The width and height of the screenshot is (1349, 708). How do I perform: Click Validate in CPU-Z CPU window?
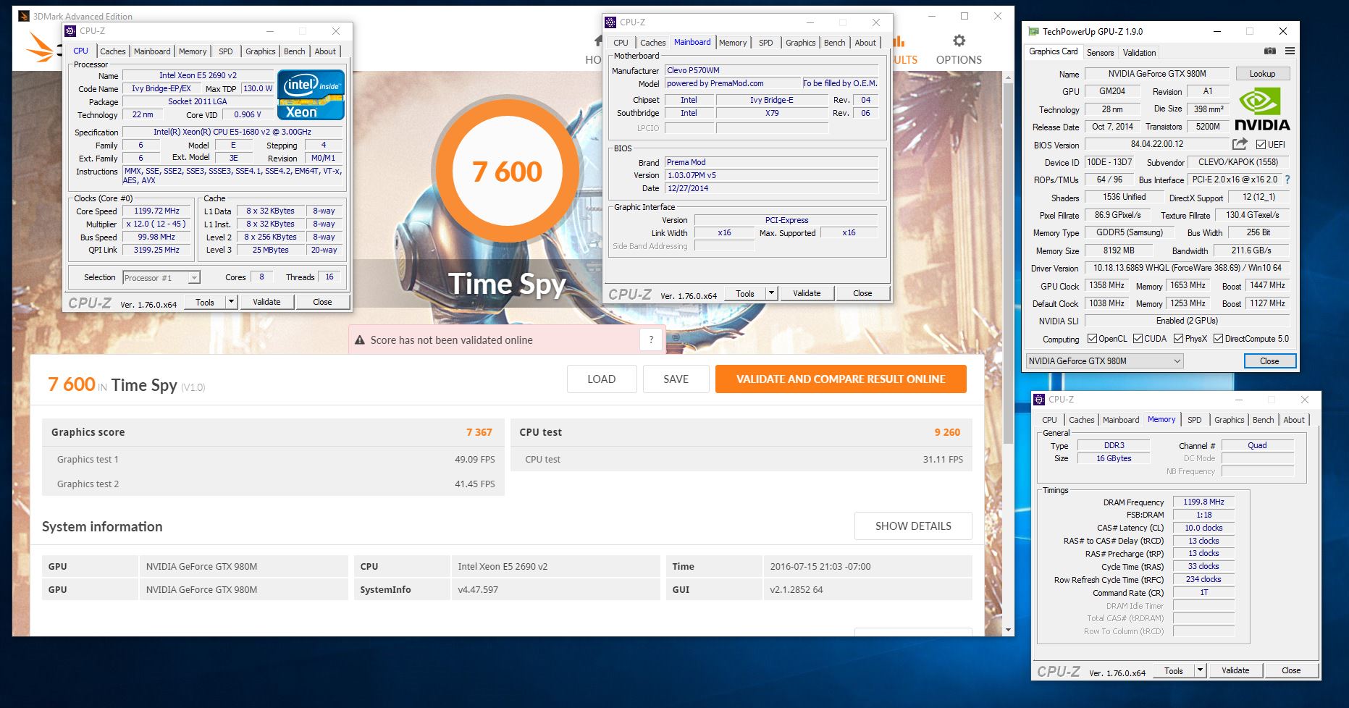266,302
